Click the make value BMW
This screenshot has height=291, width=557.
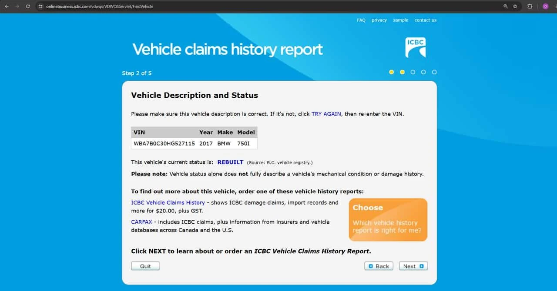pyautogui.click(x=224, y=143)
